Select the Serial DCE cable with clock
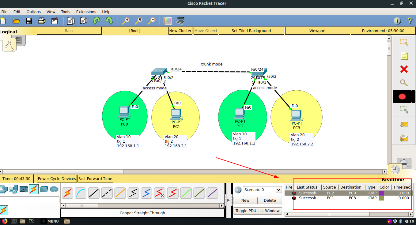Screen dimensions: 416x225 coord(159,193)
